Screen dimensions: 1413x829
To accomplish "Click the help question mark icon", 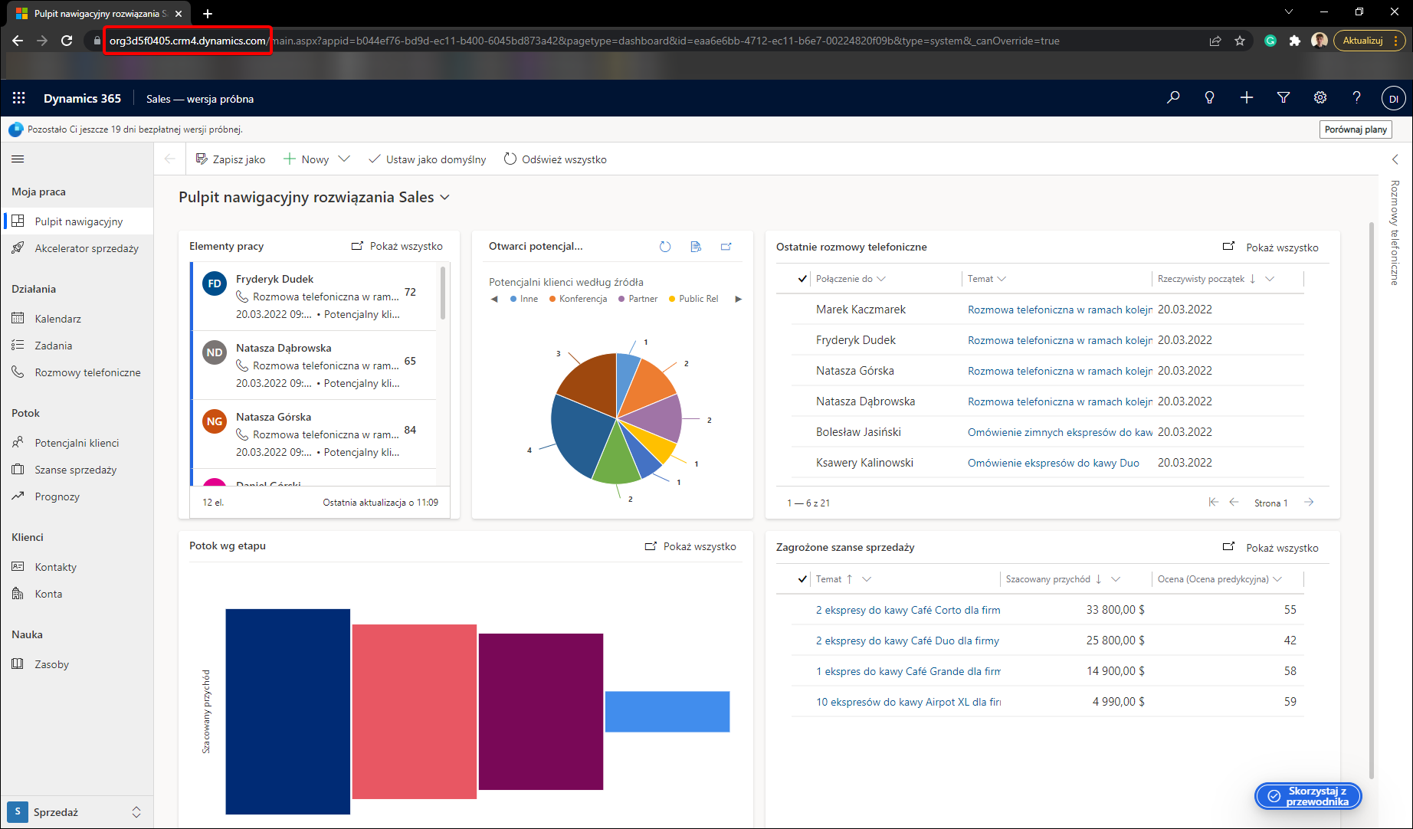I will 1357,98.
